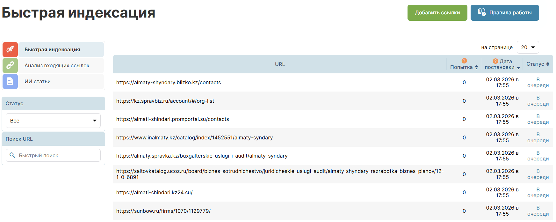Click the blue document icon
This screenshot has width=556, height=222.
[x=10, y=81]
